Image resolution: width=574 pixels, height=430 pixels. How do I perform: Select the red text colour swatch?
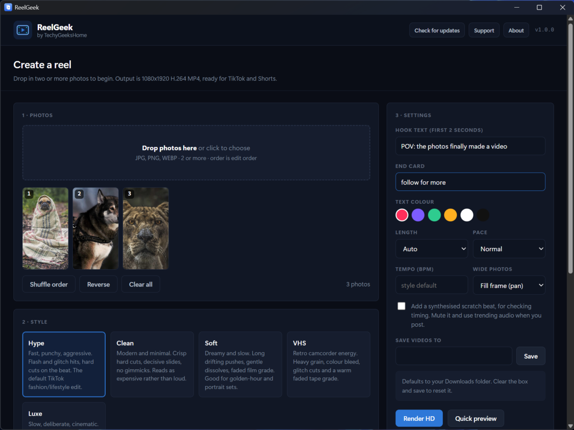tap(402, 215)
